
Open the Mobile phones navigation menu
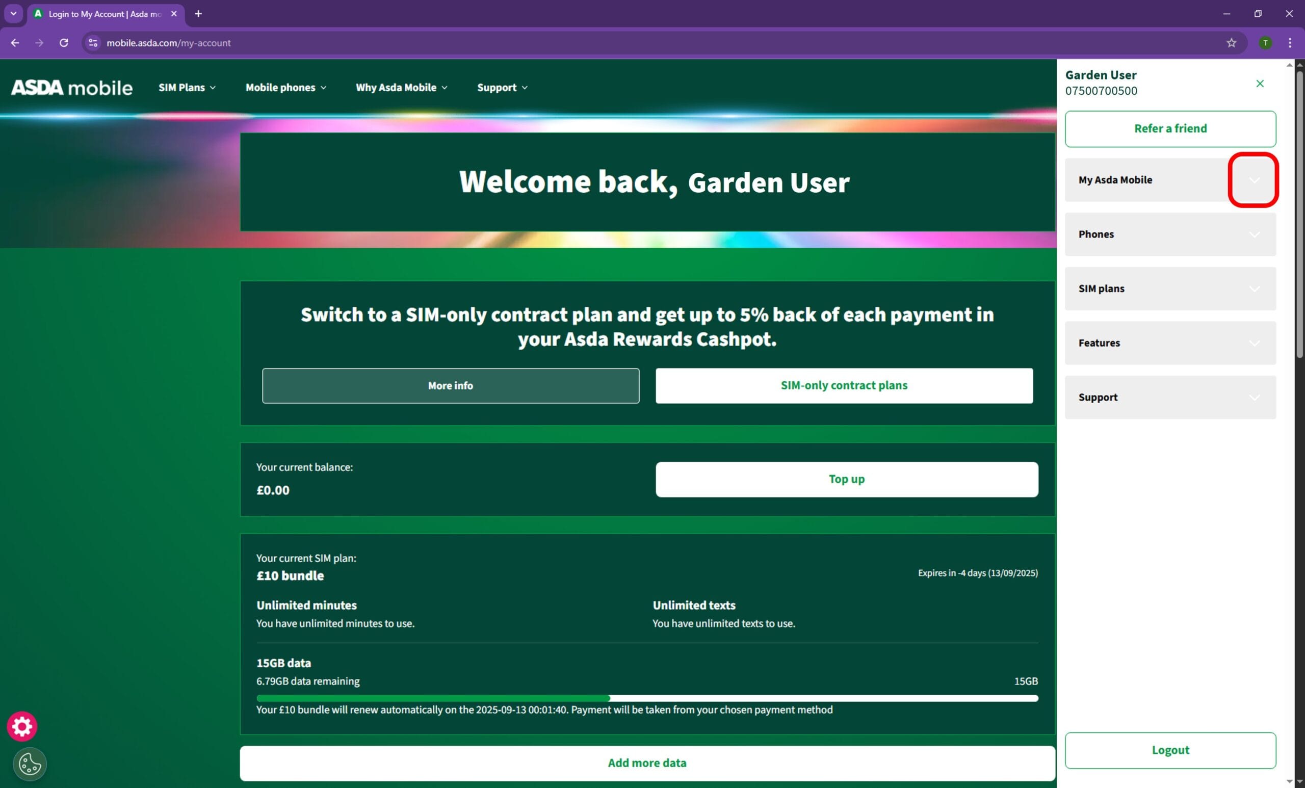point(286,87)
